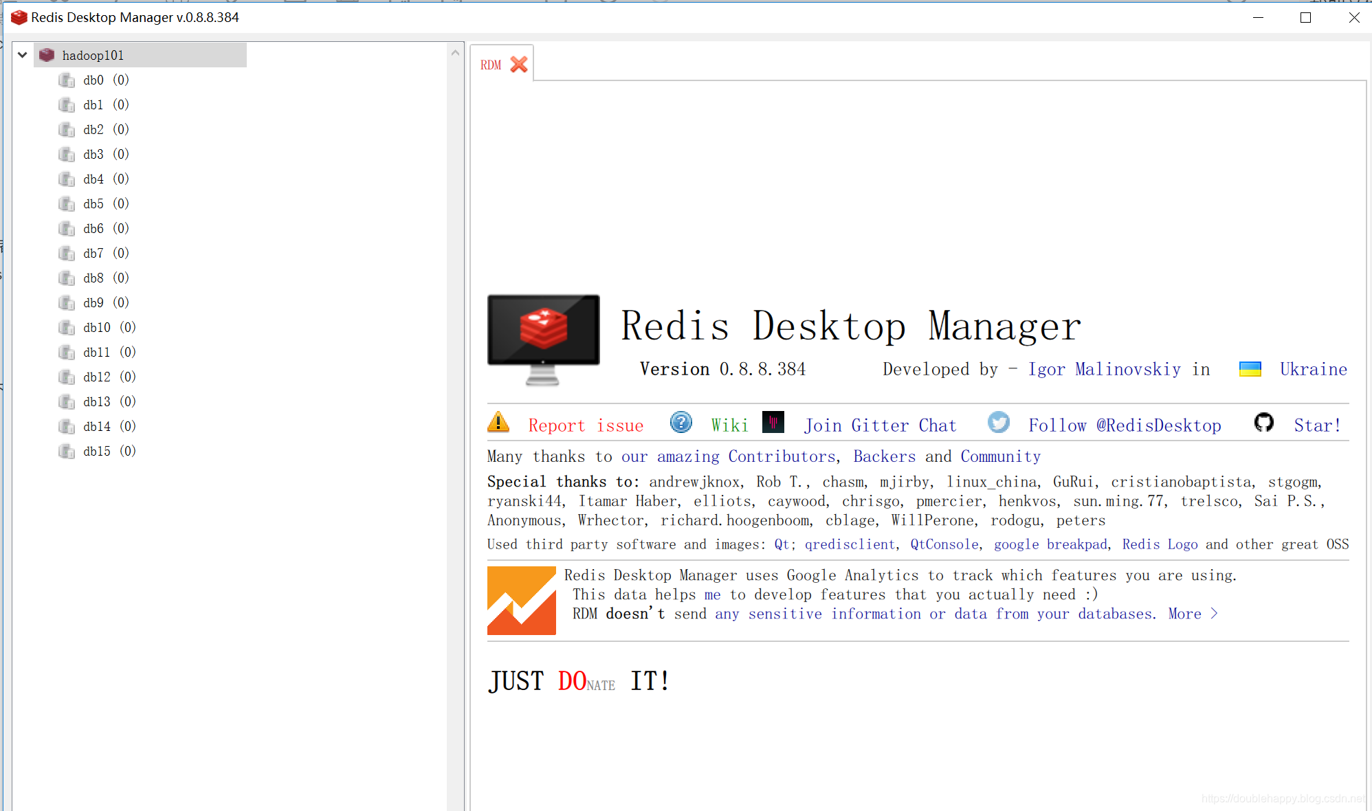Click the GitHub octocat icon

(1263, 422)
